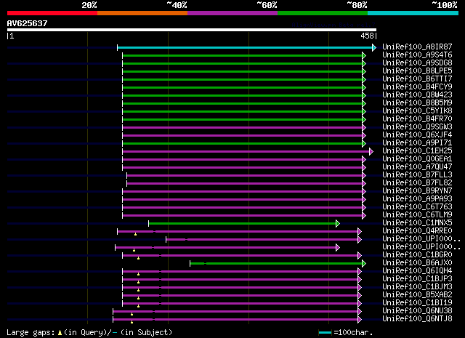Select hit UniRef100_Q6NTJ8

coord(417,319)
